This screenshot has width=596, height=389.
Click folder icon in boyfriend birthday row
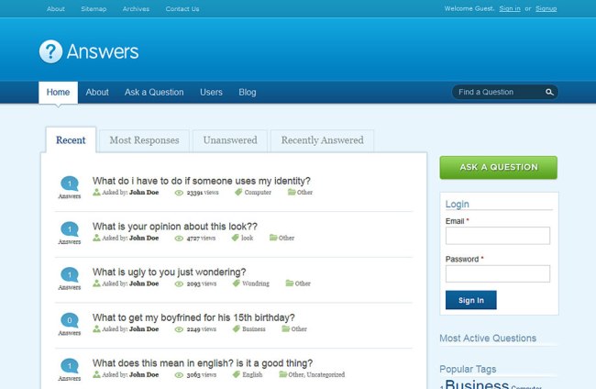(285, 328)
